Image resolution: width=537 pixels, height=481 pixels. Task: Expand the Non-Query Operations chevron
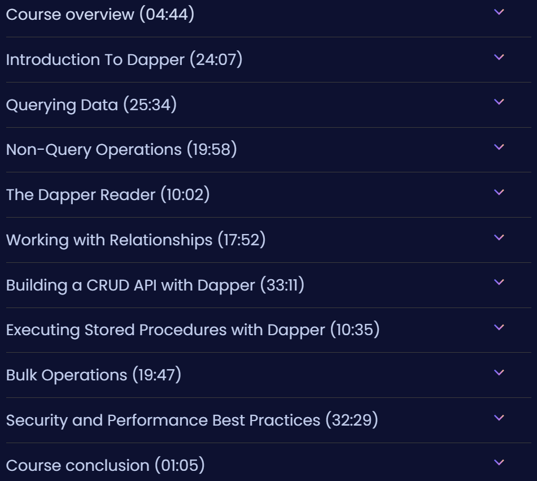[x=499, y=147]
